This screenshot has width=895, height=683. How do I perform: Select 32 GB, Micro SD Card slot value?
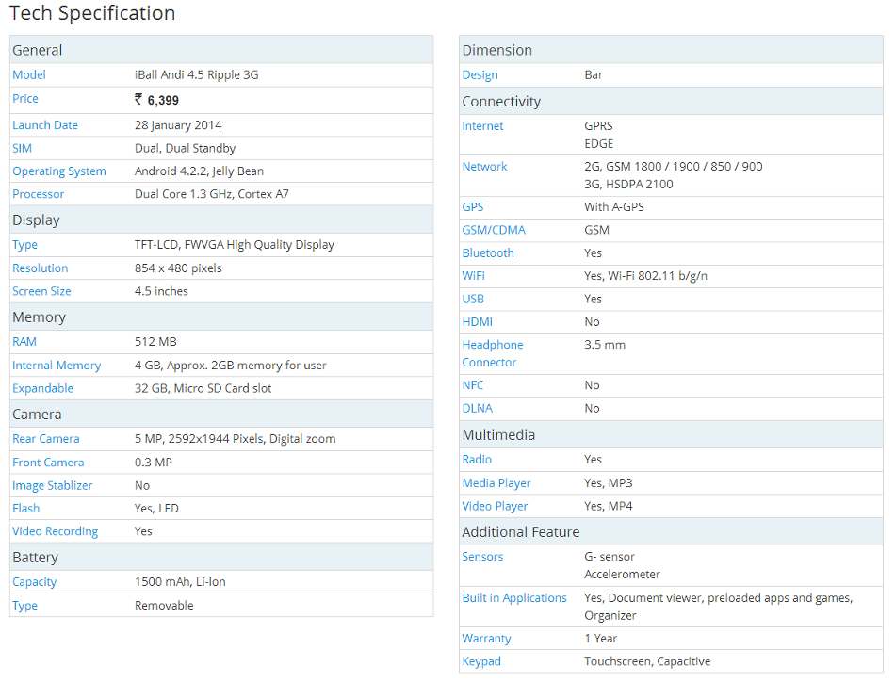pyautogui.click(x=203, y=388)
